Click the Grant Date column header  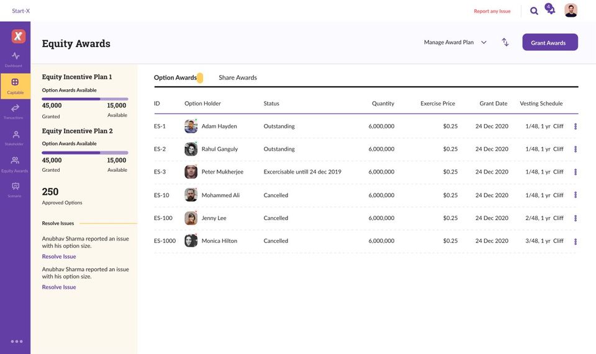pos(494,103)
